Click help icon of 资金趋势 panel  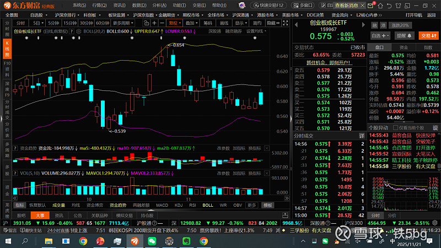[x=15, y=148]
